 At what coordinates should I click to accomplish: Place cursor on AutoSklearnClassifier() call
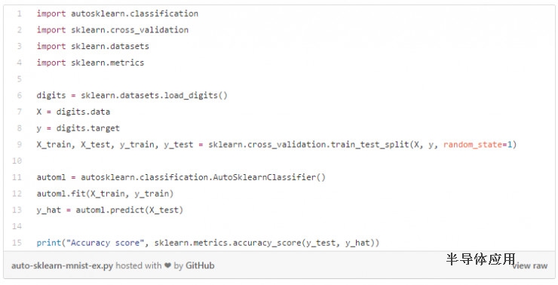[x=269, y=177]
